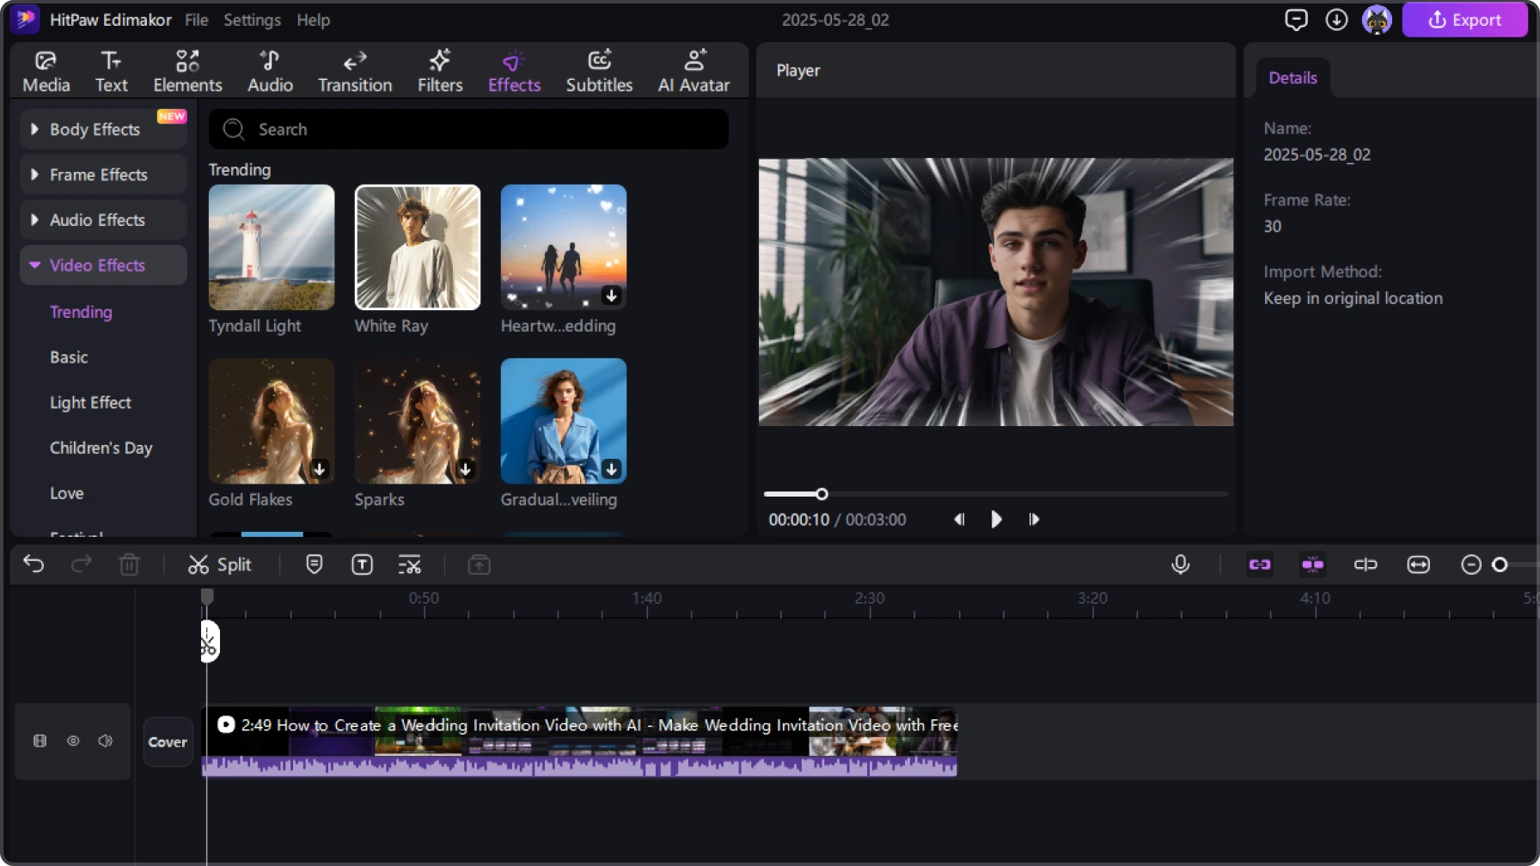Viewport: 1540px width, 866px height.
Task: Download the Gradual...veiling effect
Action: click(x=611, y=469)
